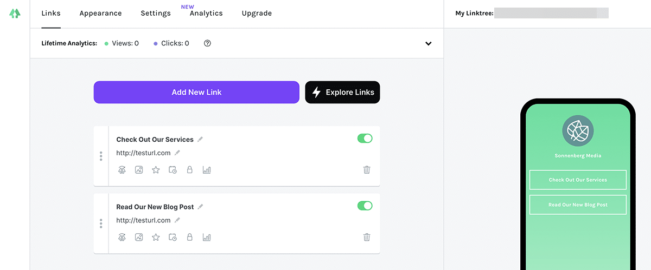Viewport: 651px width, 270px height.
Task: View analytics chart icon for Check Out Our Services
Action: 207,170
